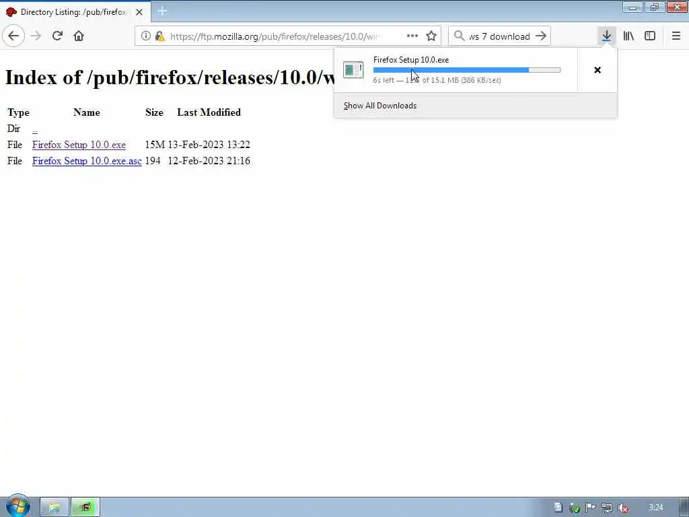Click the 'Size' column header

click(154, 112)
